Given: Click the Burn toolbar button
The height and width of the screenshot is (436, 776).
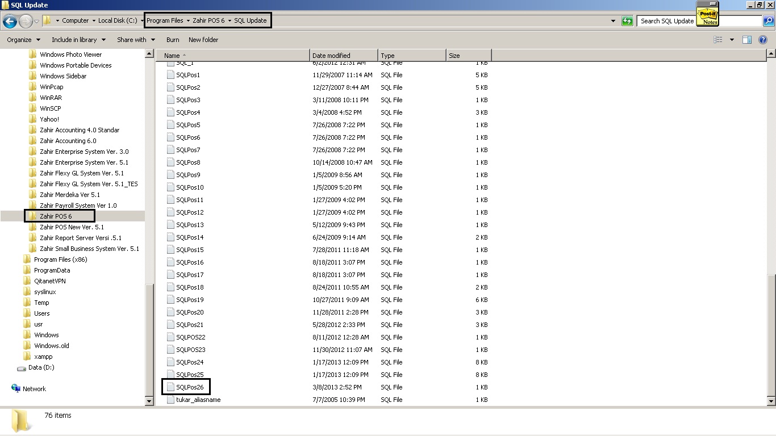Looking at the screenshot, I should coord(173,40).
